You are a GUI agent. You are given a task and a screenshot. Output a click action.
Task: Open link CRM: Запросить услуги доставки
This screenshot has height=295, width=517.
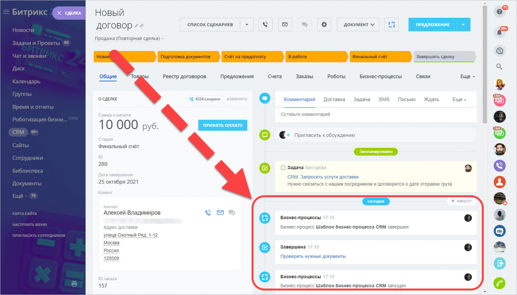click(x=323, y=177)
